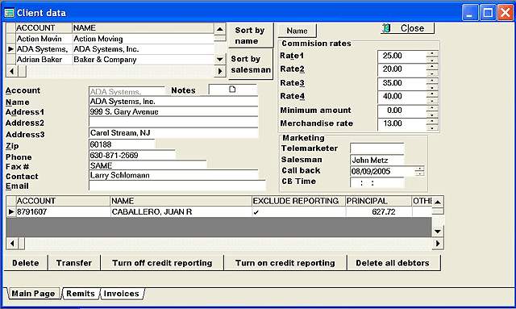Viewport: 516px width, 309px height.
Task: Decrease Rate1 with its down spinner
Action: point(432,60)
